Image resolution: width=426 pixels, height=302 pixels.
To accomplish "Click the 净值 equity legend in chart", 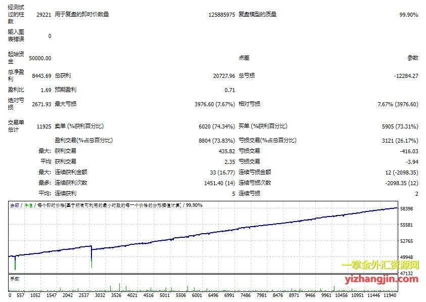I will point(28,205).
